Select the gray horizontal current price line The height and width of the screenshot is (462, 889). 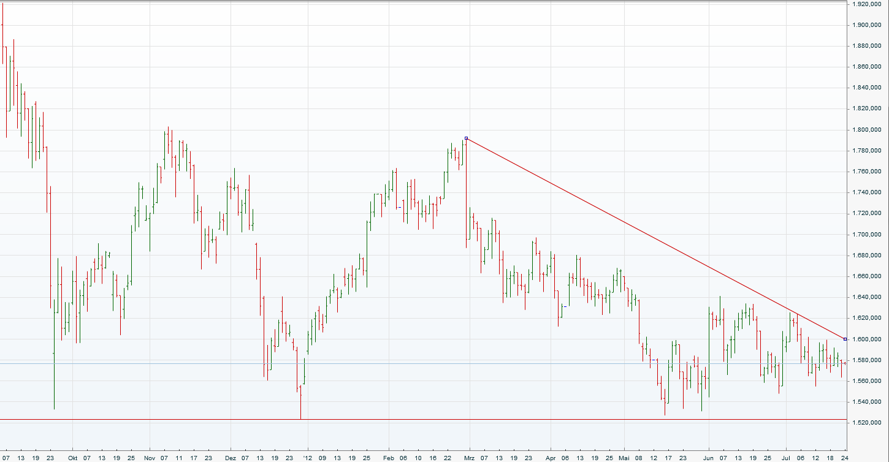(x=429, y=363)
